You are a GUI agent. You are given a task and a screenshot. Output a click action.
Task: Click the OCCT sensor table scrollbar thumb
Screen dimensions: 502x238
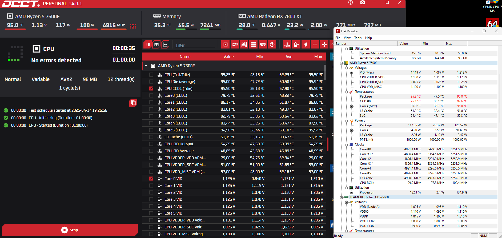tap(325, 72)
